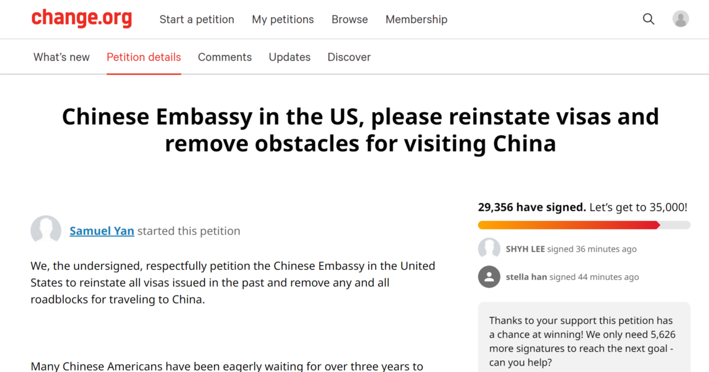Select the Petition details tab

click(x=144, y=57)
